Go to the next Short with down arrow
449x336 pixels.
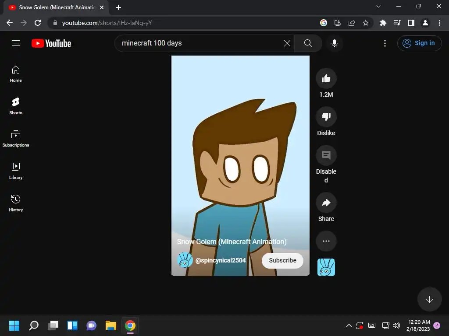tap(429, 299)
